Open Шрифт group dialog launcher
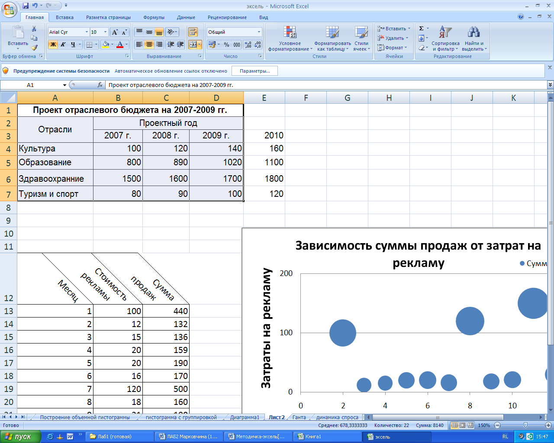The width and height of the screenshot is (554, 443). [x=127, y=56]
